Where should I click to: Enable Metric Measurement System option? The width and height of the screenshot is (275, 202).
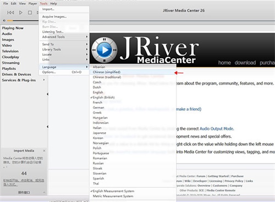point(133,196)
